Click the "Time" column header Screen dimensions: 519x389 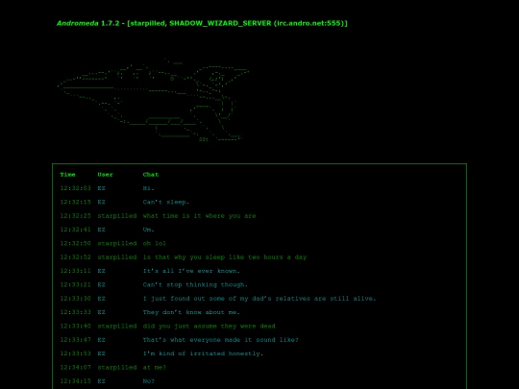coord(67,174)
